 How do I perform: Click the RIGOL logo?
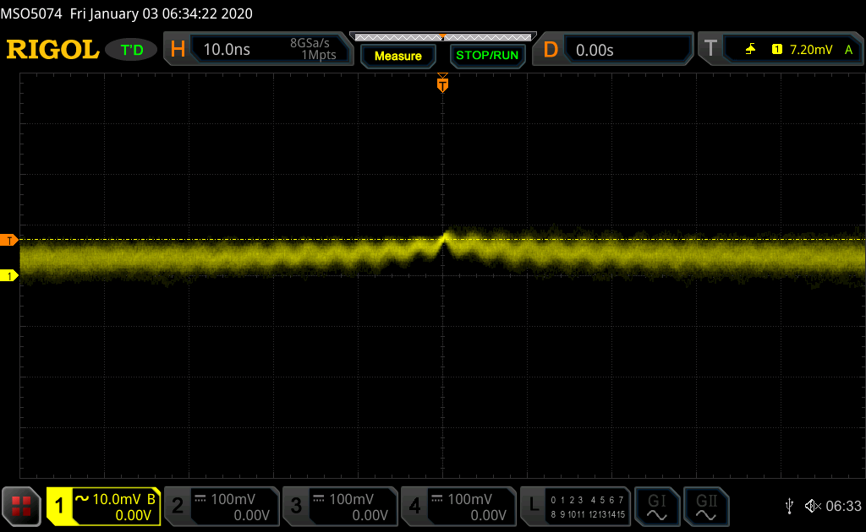(52, 50)
